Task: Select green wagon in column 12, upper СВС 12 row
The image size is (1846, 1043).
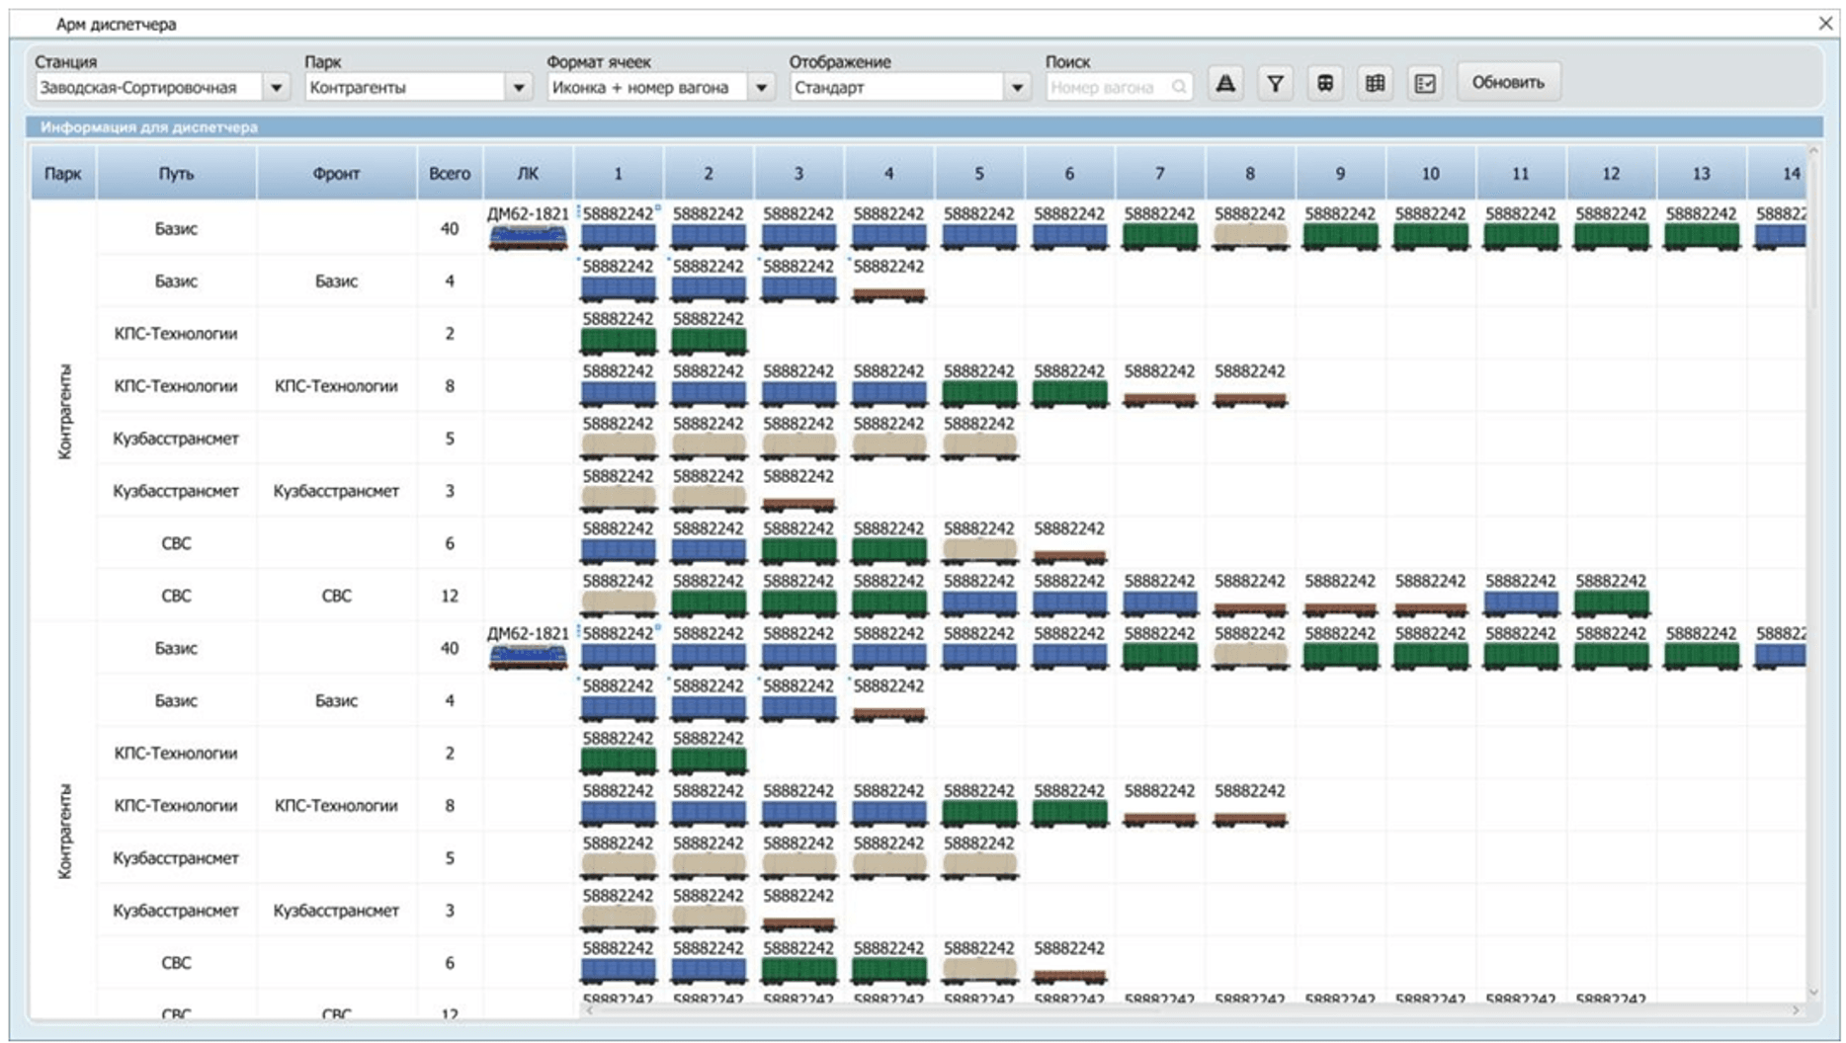Action: (1611, 602)
